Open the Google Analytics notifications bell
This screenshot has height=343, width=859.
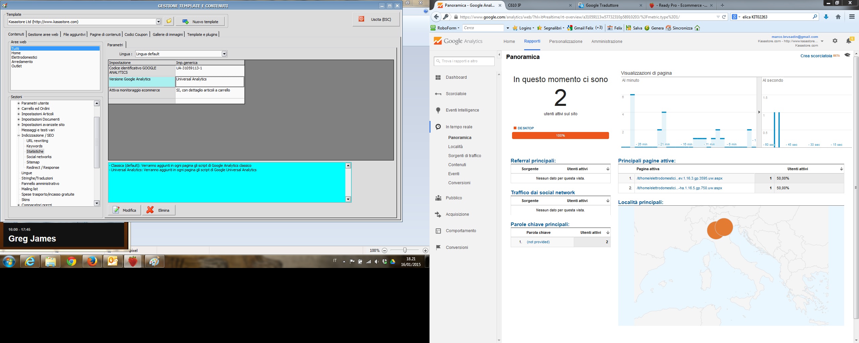click(x=849, y=41)
